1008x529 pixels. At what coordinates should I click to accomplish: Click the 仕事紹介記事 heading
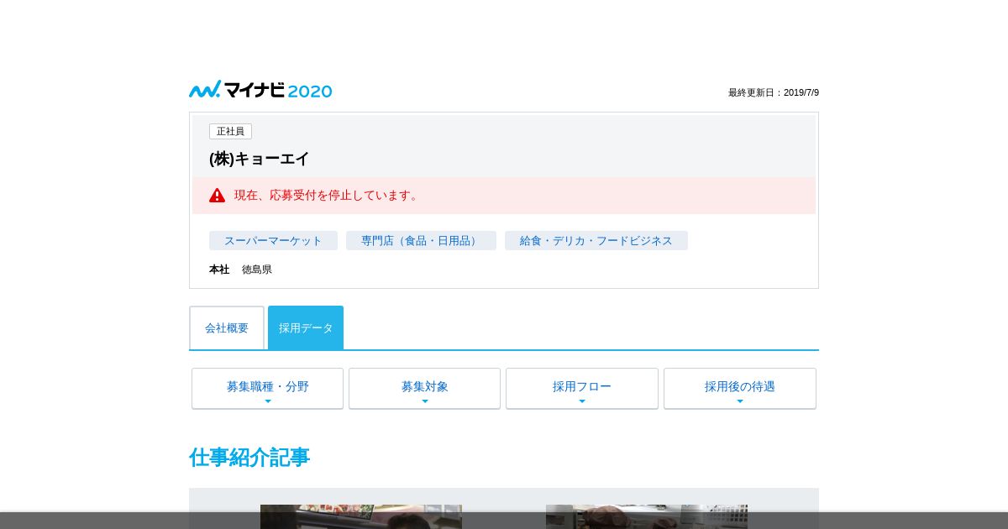tap(249, 458)
